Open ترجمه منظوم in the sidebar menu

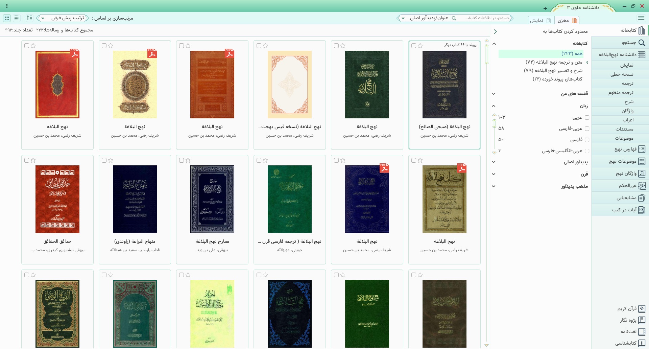click(620, 93)
